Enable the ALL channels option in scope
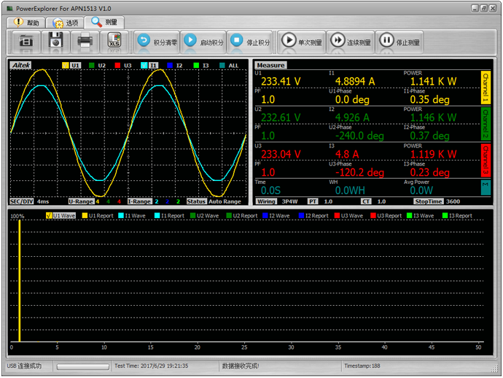This screenshot has width=503, height=378. pos(223,66)
